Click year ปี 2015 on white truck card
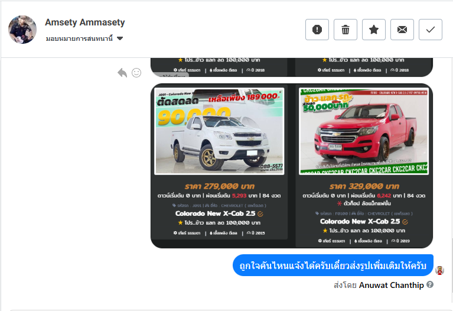Screen dimensions: 453x311 [x=256, y=233]
